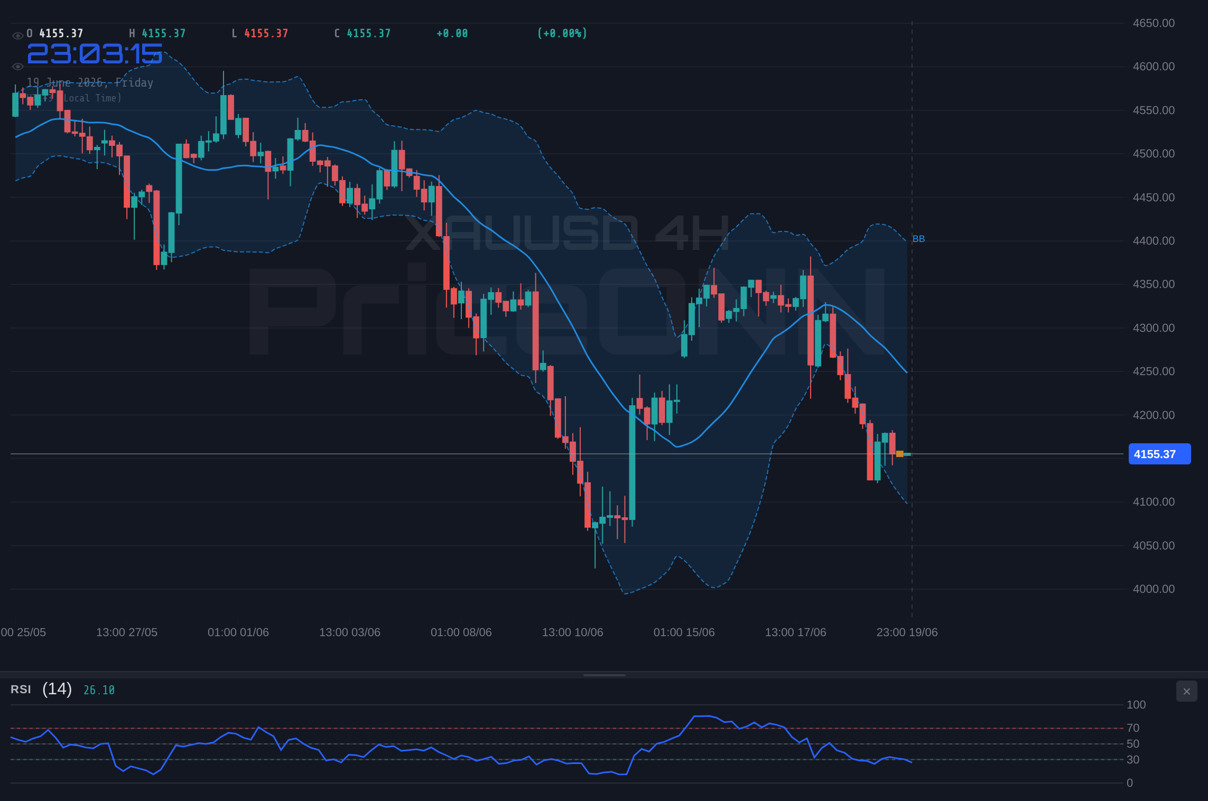
Task: Click the RSI value 26.10
Action: click(x=99, y=690)
